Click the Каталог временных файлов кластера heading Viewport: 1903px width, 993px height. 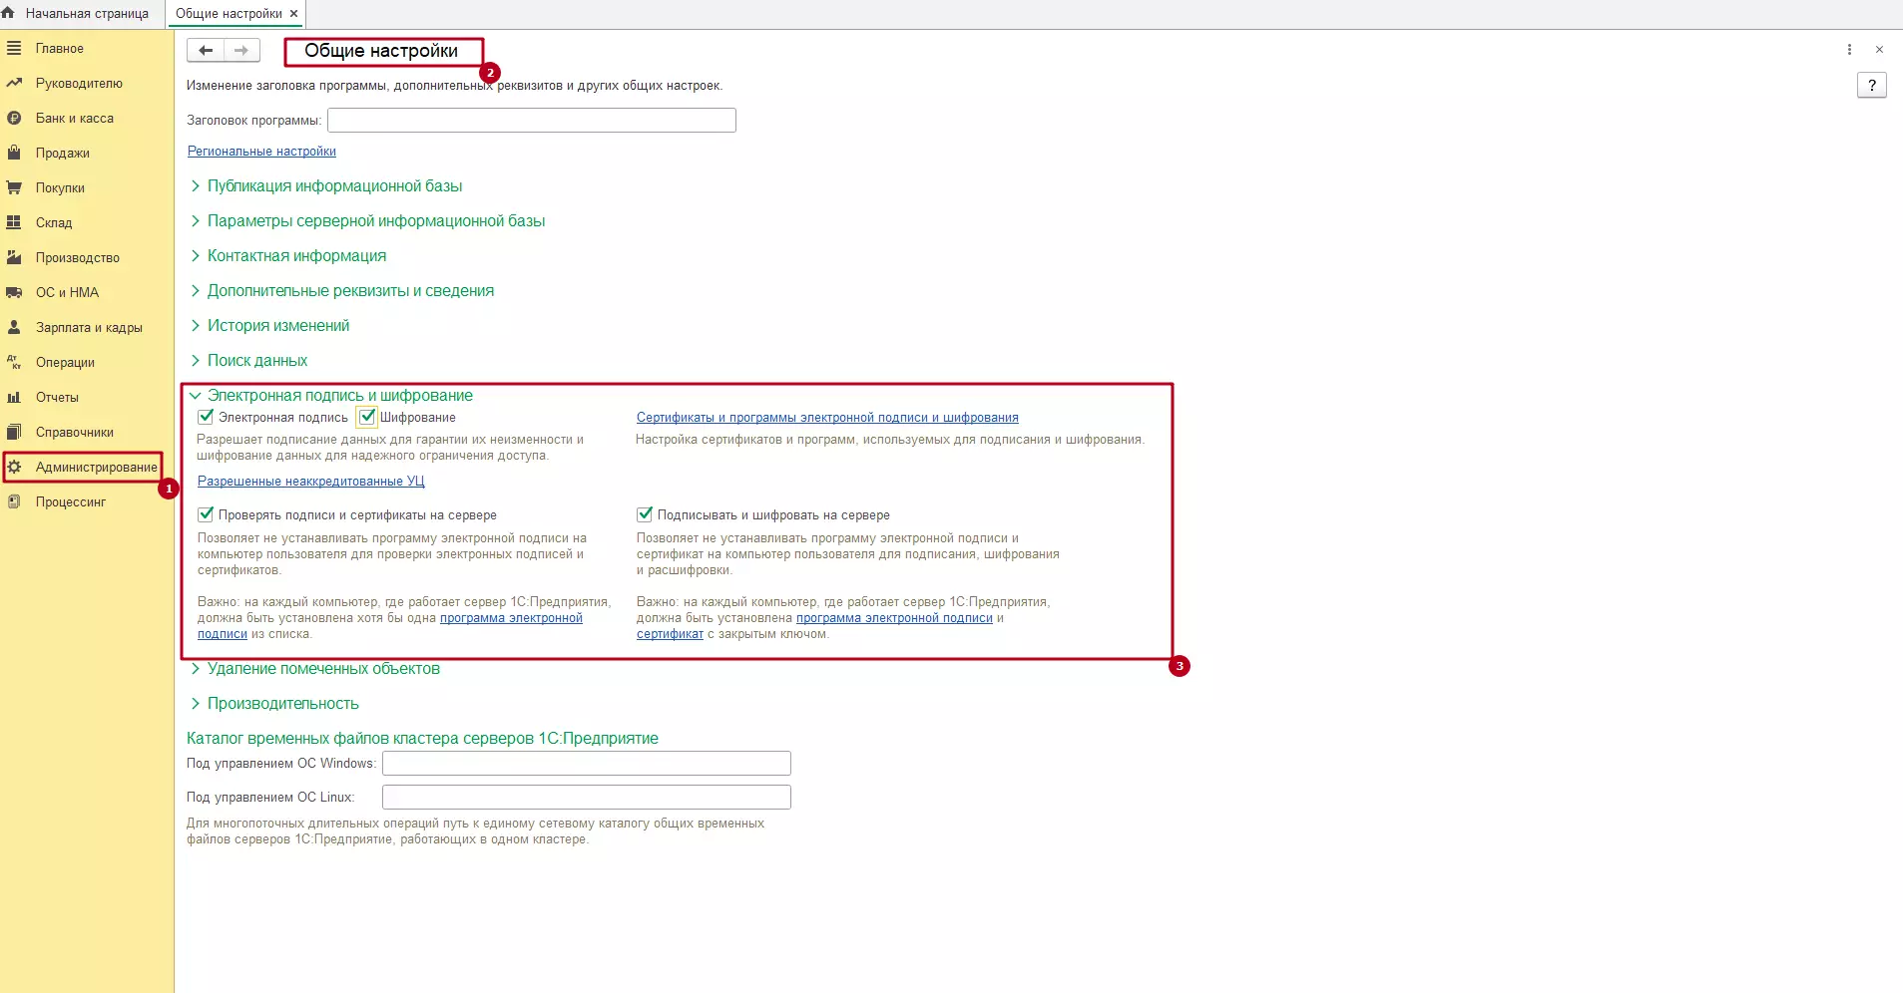pyautogui.click(x=422, y=739)
